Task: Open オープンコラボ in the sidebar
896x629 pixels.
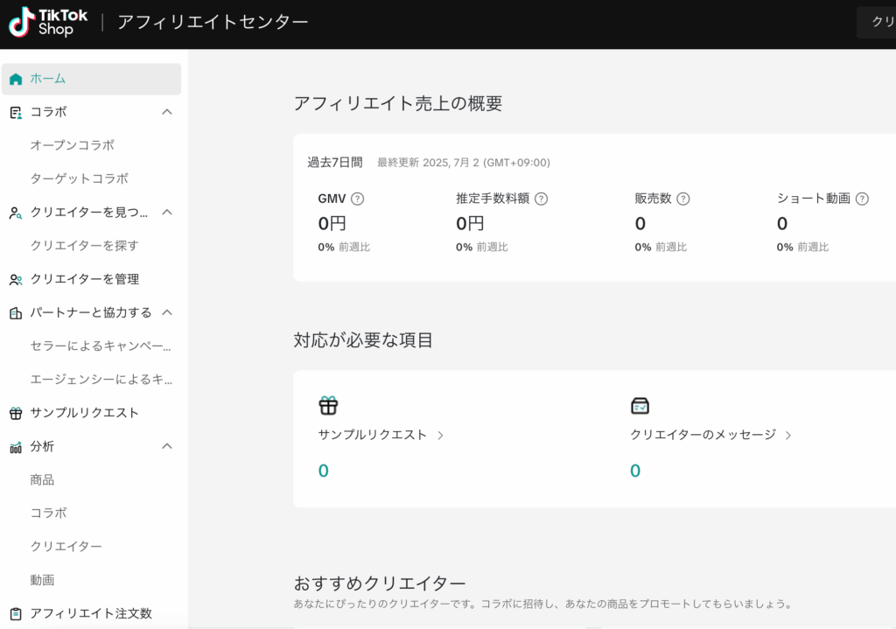Action: pos(73,145)
